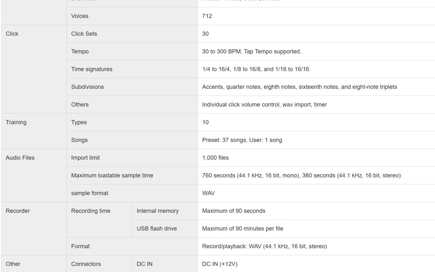Screen dimensions: 435x272
Task: Click the Recorder category cell
Action: click(x=18, y=211)
